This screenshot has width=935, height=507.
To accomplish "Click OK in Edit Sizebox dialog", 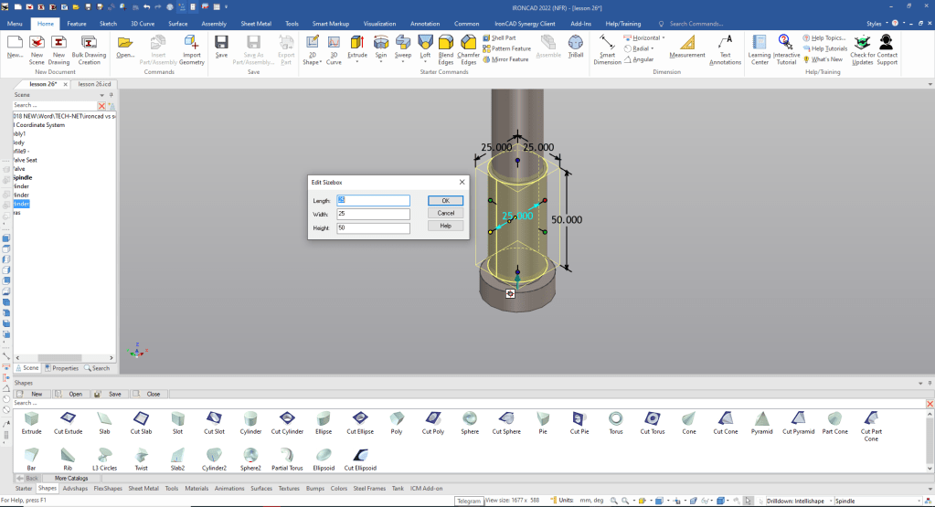I will point(445,200).
